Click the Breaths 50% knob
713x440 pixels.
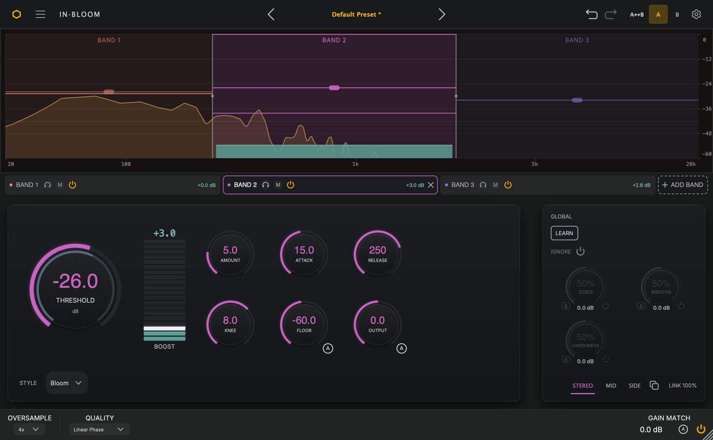pyautogui.click(x=661, y=286)
